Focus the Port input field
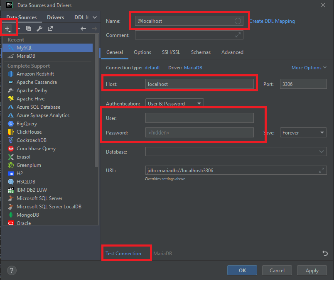Image resolution: width=334 pixels, height=281 pixels. 303,84
